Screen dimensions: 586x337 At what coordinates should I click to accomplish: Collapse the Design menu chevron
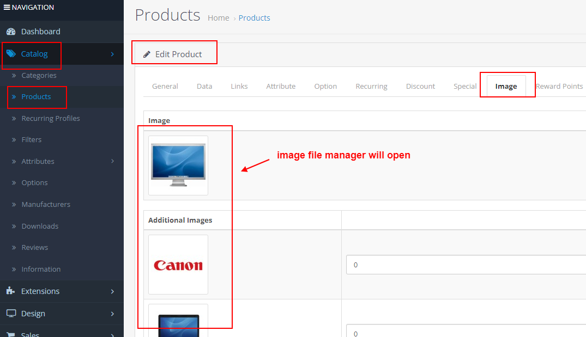point(113,314)
